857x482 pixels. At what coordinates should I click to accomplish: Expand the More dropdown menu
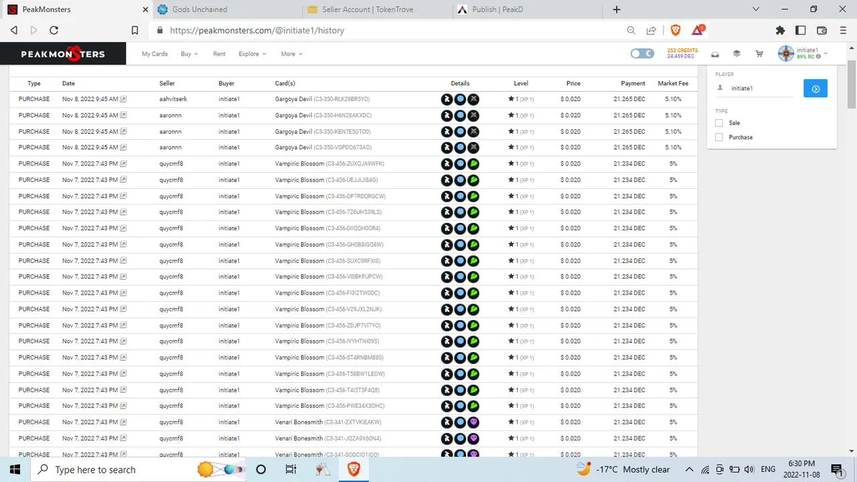291,54
